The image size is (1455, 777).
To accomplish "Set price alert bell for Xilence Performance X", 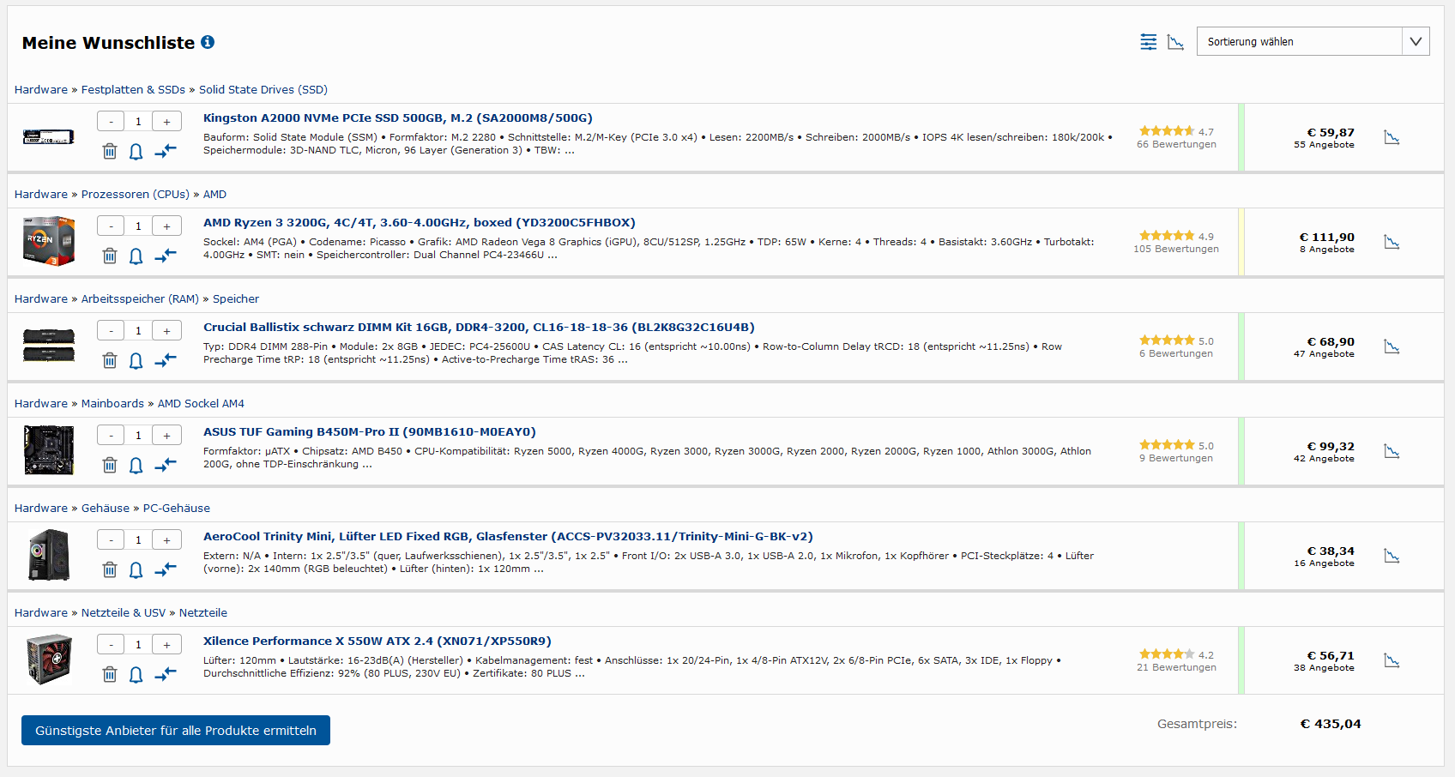I will [136, 675].
